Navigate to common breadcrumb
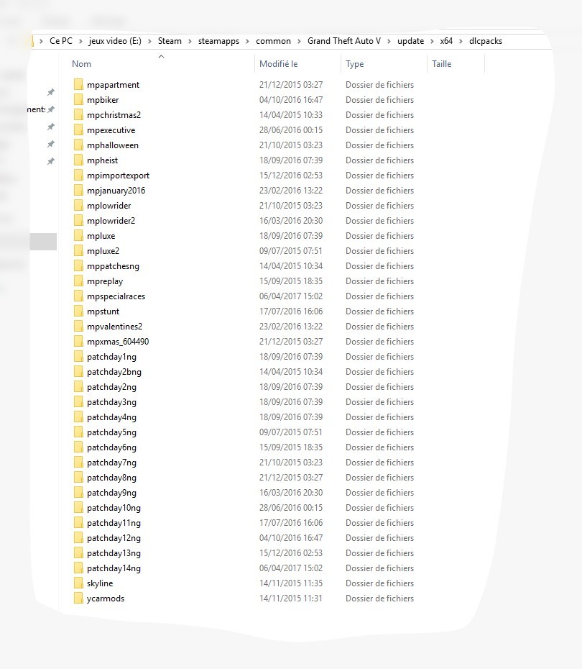Viewport: 582px width, 669px height. pos(273,41)
